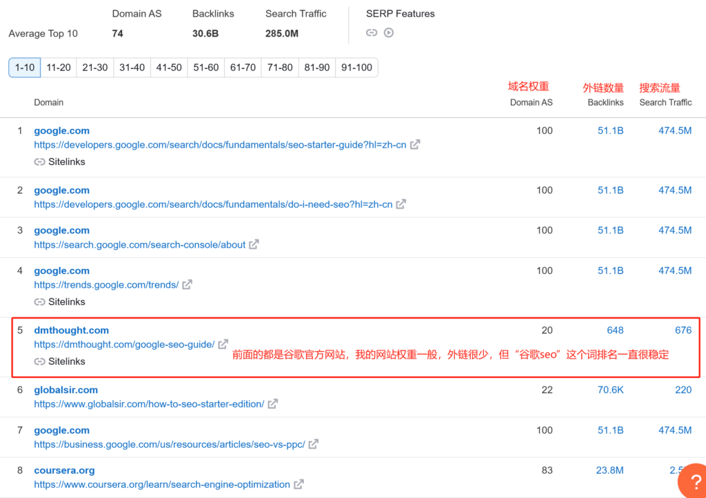Switch to the 11-20 results page tab

tap(58, 67)
